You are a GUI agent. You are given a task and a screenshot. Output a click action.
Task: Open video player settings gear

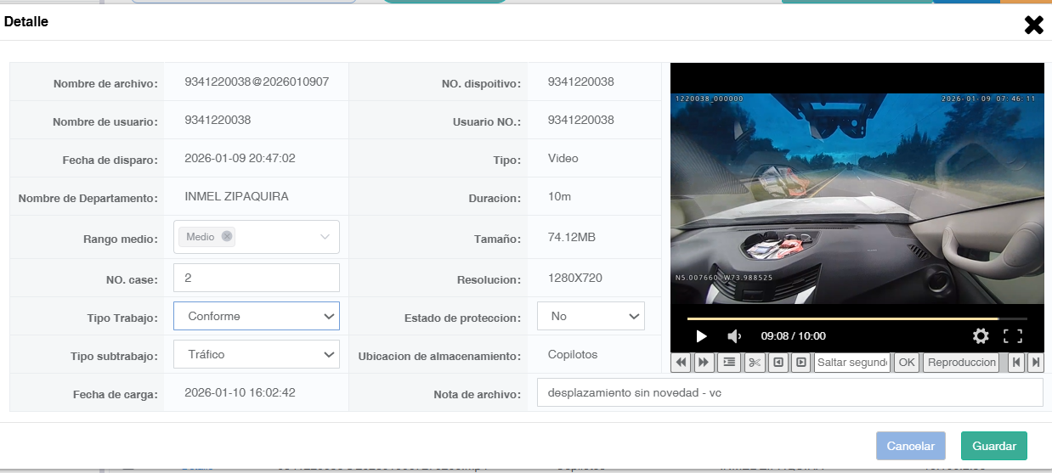981,336
